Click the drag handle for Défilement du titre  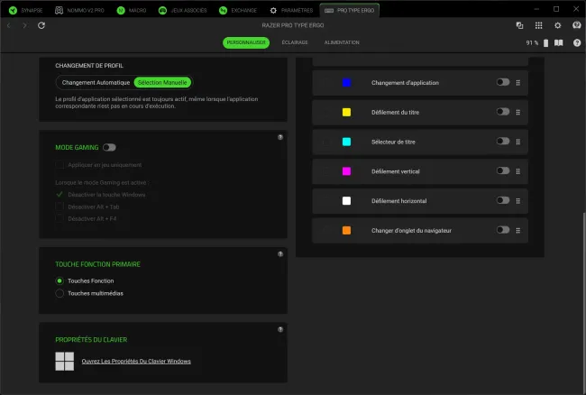click(x=518, y=112)
